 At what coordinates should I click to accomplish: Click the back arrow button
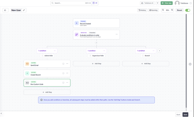point(6,10)
